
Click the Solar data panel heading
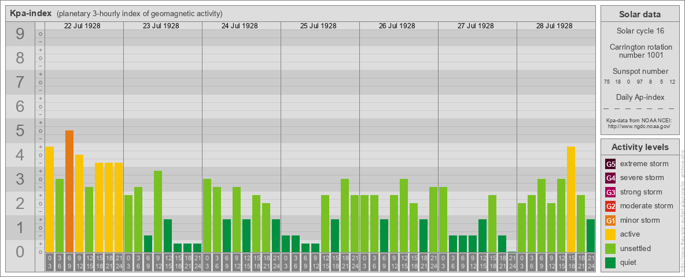640,14
